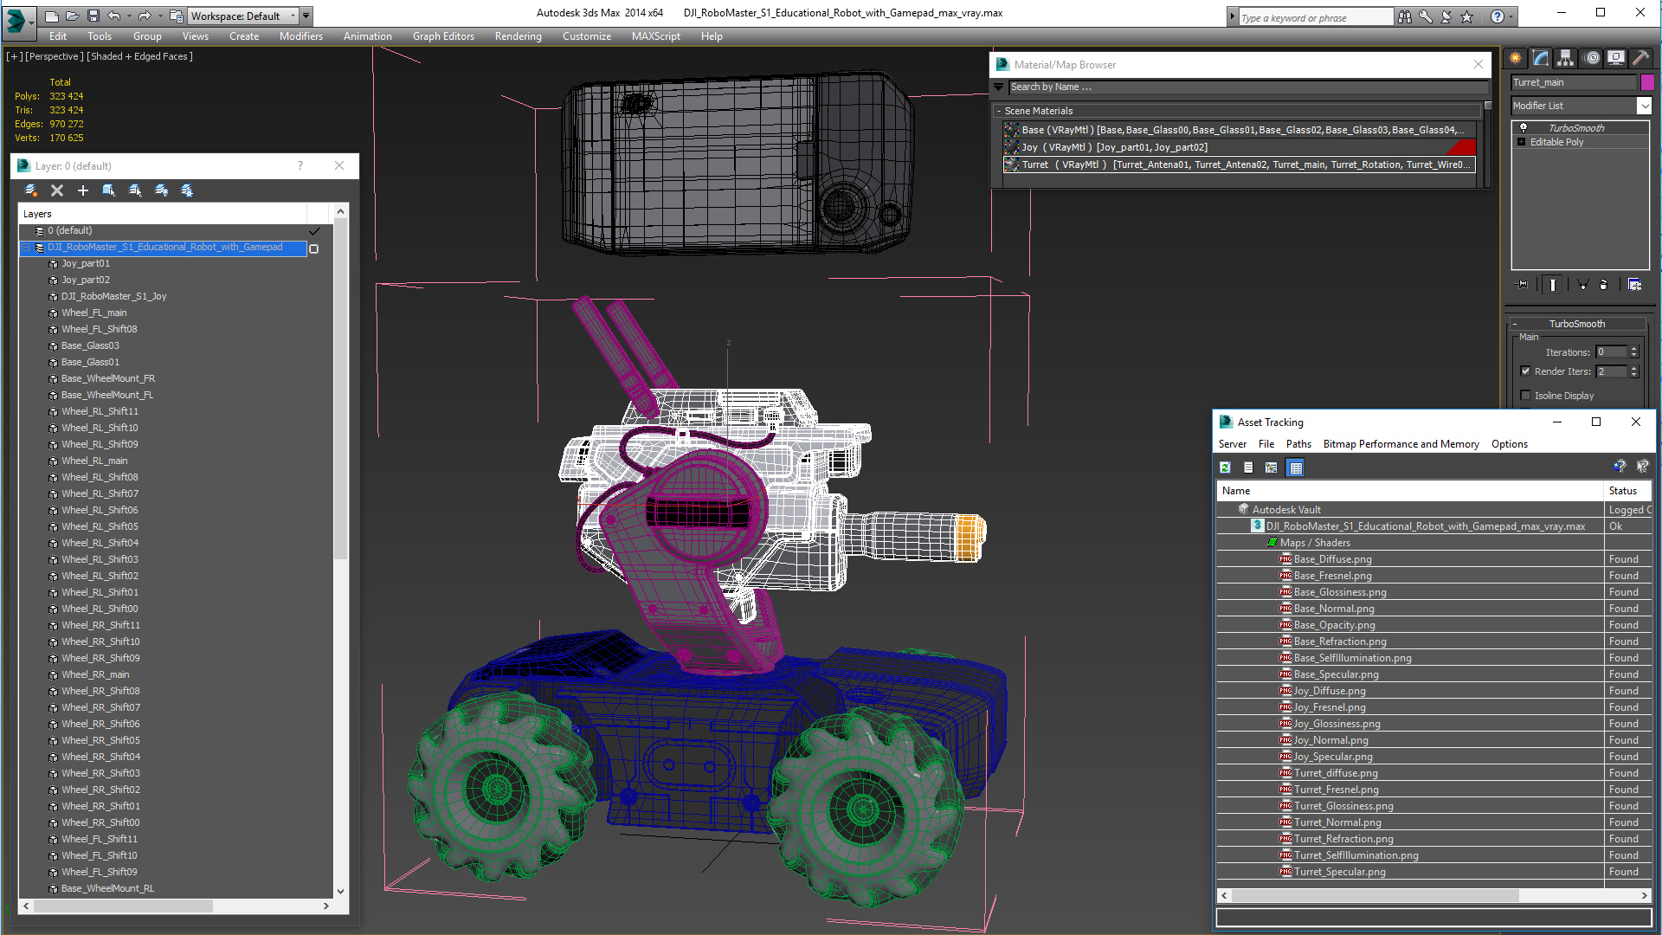Toggle the box next to DJI_RoboMaster layer

(314, 248)
